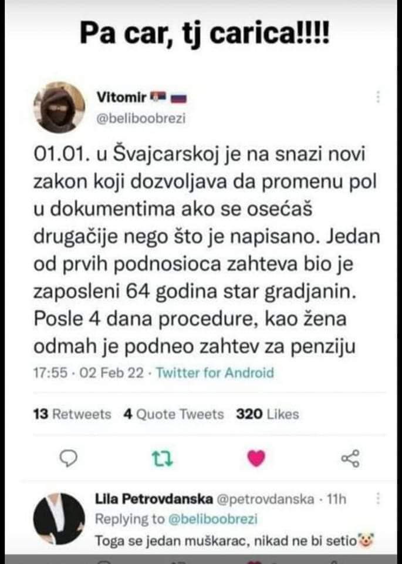Click the 11h reply timestamp
Viewport: 402px width, 564px height.
point(336,499)
